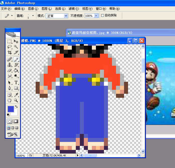Open the 文件(F) menu
The width and height of the screenshot is (175, 168).
6,9
